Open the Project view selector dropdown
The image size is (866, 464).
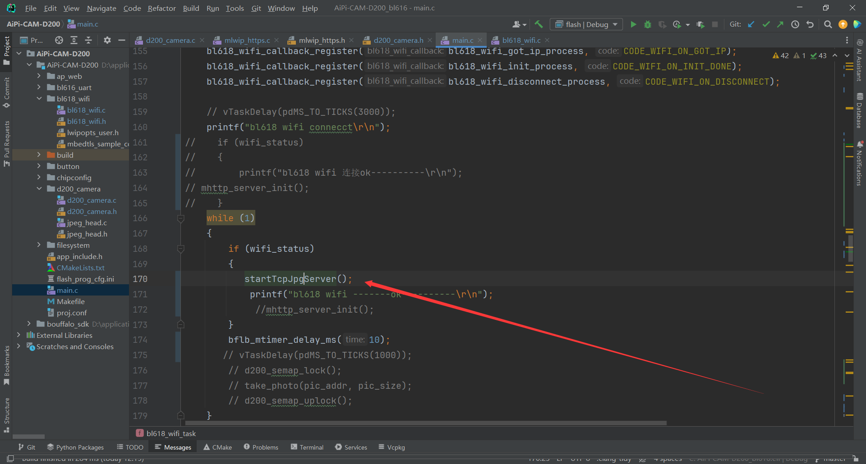[31, 40]
